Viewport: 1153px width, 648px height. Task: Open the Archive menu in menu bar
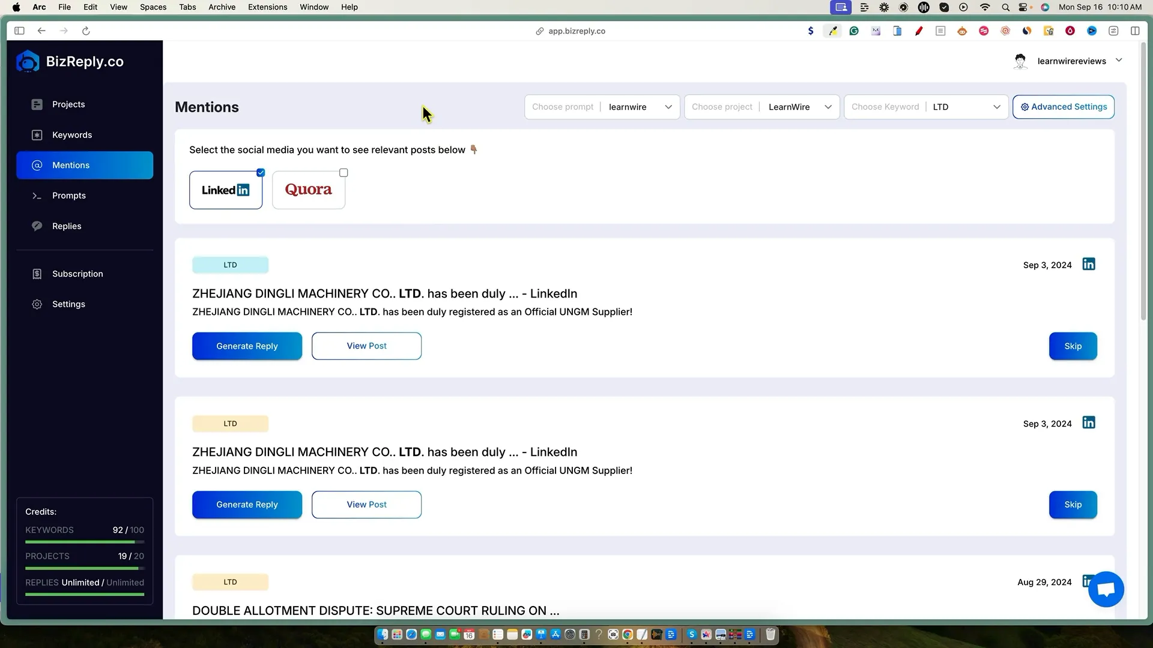point(222,7)
